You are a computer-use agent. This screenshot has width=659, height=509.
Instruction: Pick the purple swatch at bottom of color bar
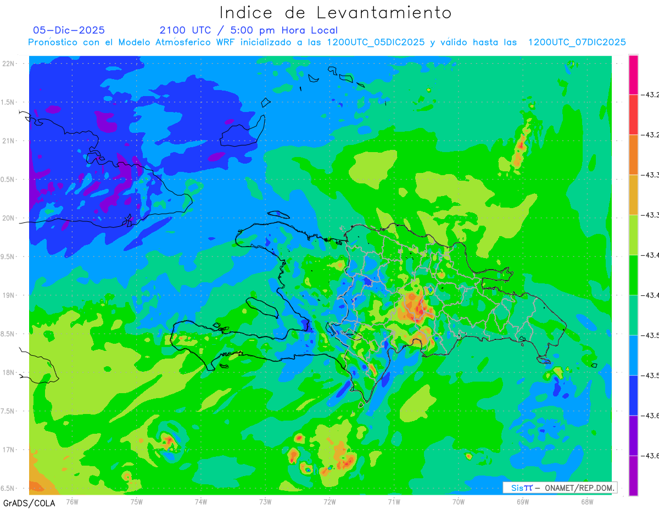633,476
